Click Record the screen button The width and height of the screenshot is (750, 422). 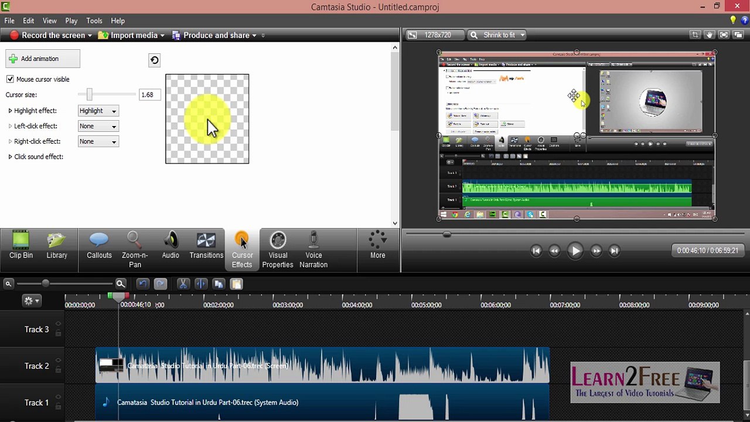(47, 35)
